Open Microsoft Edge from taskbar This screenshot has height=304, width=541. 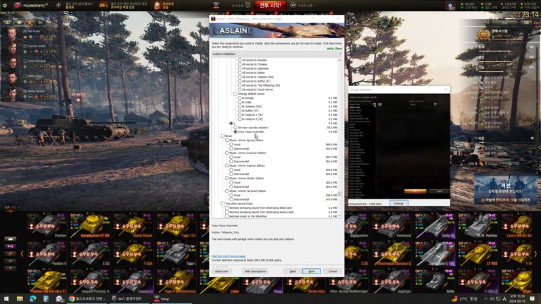(32, 299)
